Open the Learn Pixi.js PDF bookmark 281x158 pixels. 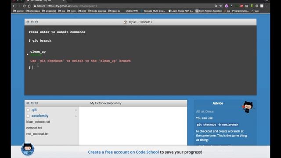[x=180, y=11]
